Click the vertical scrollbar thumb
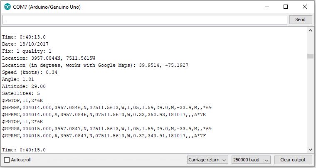 (310, 56)
